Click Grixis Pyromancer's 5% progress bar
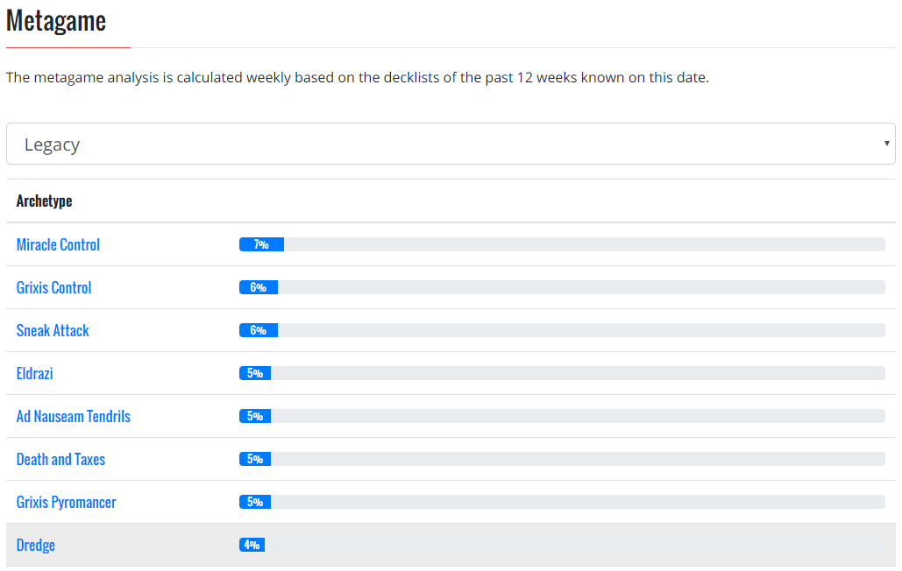The width and height of the screenshot is (902, 571). pyautogui.click(x=255, y=502)
